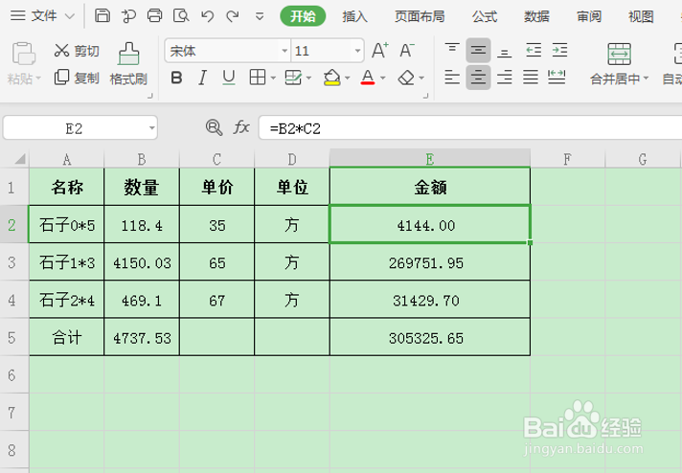Open Print Preview icon
This screenshot has width=682, height=473.
[x=181, y=15]
